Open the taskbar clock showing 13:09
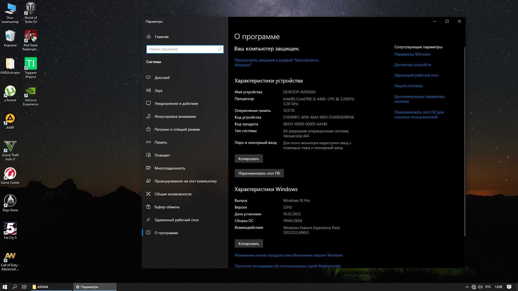518x291 pixels. [x=498, y=287]
